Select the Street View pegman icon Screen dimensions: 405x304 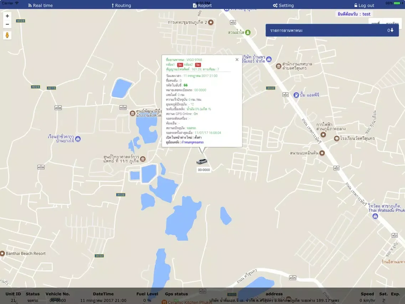7,35
